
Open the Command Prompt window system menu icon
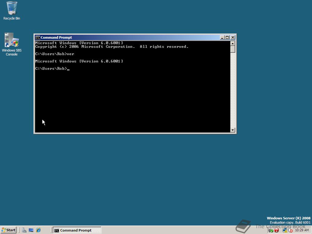pos(37,37)
